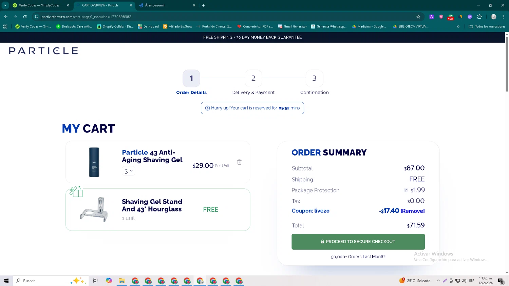
Task: Open Chrome's three-dot menu
Action: pyautogui.click(x=503, y=17)
